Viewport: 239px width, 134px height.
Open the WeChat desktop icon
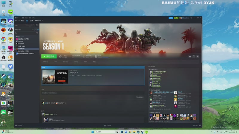tap(3, 113)
